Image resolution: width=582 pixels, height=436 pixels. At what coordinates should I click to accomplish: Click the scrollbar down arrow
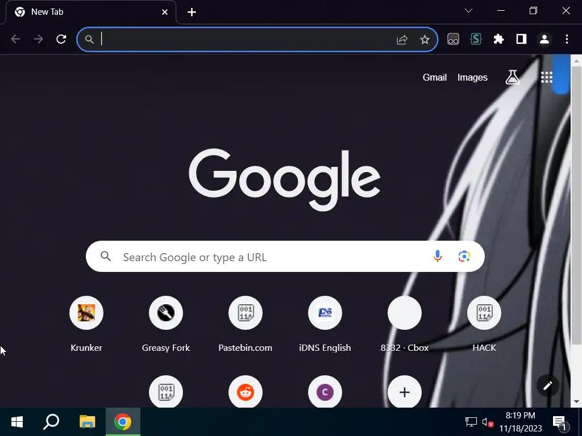click(x=576, y=402)
